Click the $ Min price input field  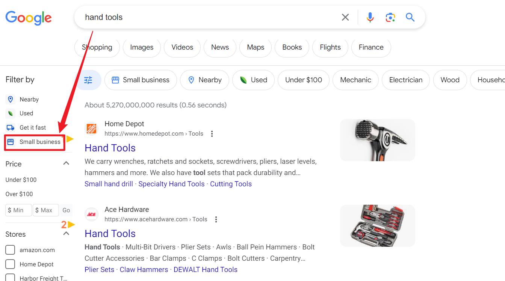[x=18, y=210]
